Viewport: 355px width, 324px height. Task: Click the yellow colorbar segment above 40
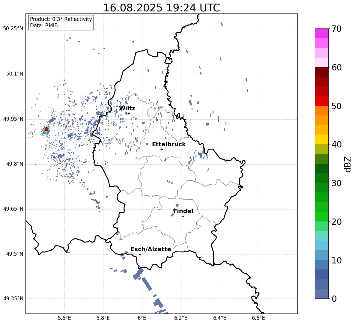click(x=322, y=139)
